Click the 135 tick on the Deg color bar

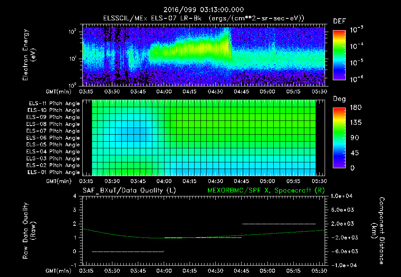(356, 123)
